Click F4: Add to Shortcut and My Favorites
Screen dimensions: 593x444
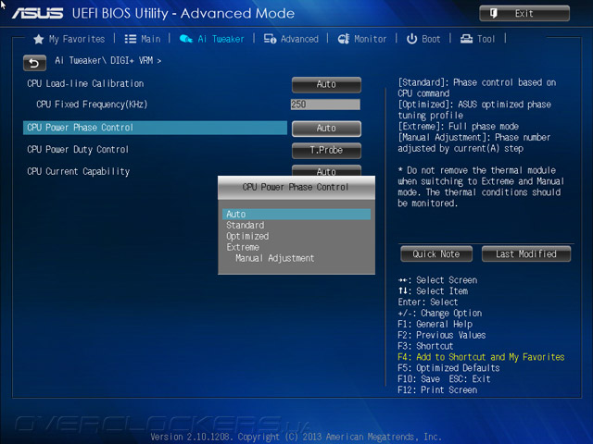tap(481, 357)
